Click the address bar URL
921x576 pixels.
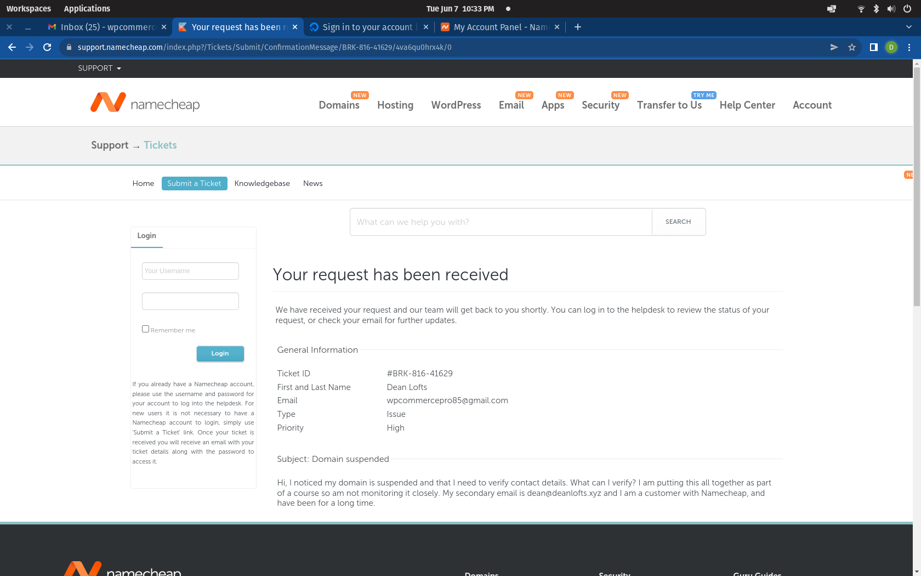point(264,47)
